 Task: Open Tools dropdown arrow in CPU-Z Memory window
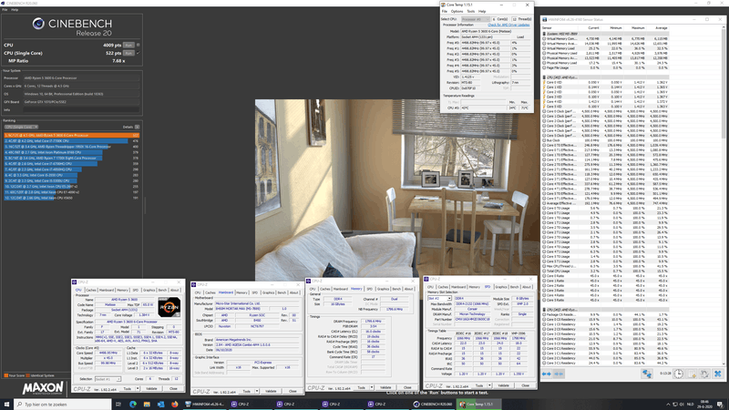tap(372, 387)
